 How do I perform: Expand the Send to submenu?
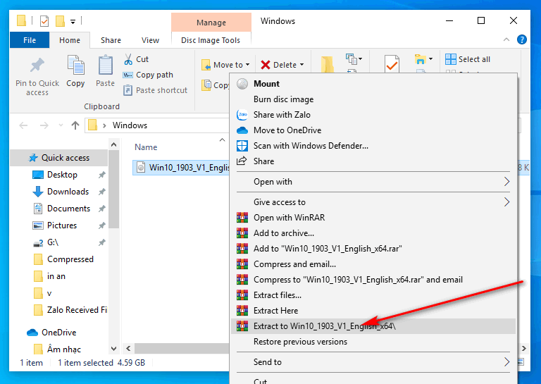point(506,362)
